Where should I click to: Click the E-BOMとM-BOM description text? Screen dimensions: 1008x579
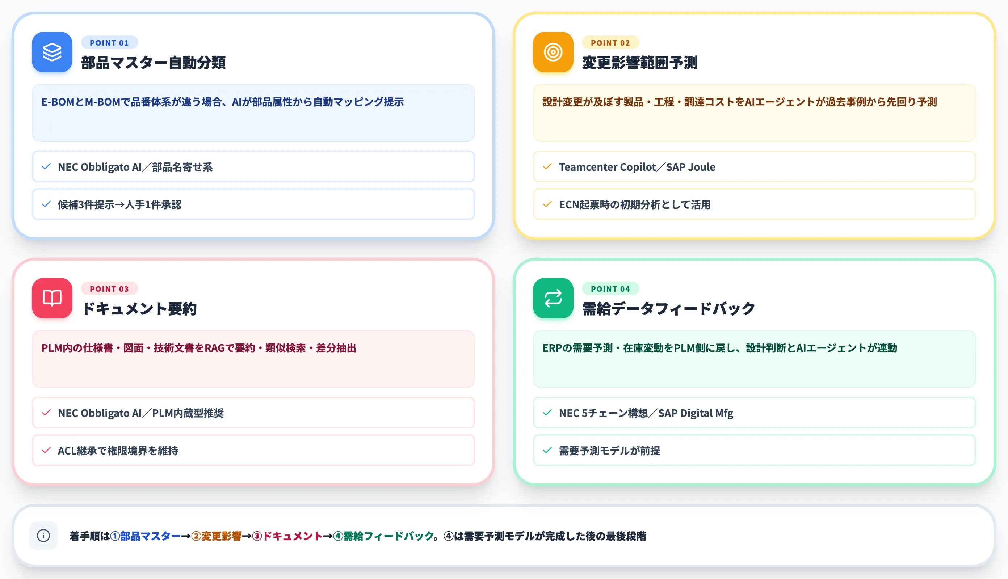coord(223,102)
